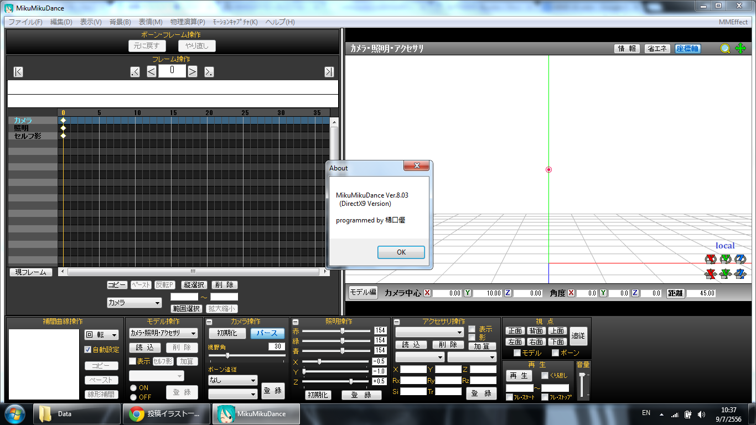Go to next keyframe with the >. button
756x425 pixels.
click(209, 71)
